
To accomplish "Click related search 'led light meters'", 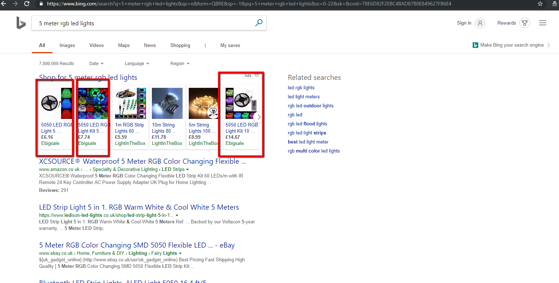I will click(x=304, y=97).
